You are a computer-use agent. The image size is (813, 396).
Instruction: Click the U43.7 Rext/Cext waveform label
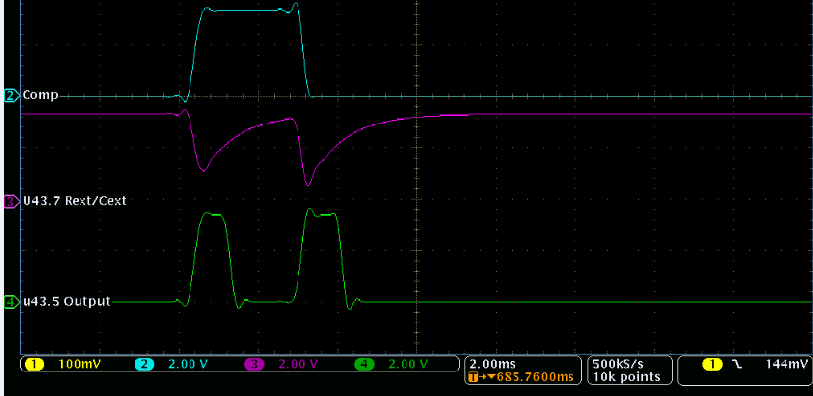[75, 201]
